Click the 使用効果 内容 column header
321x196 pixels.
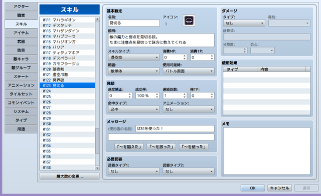[x=281, y=69]
